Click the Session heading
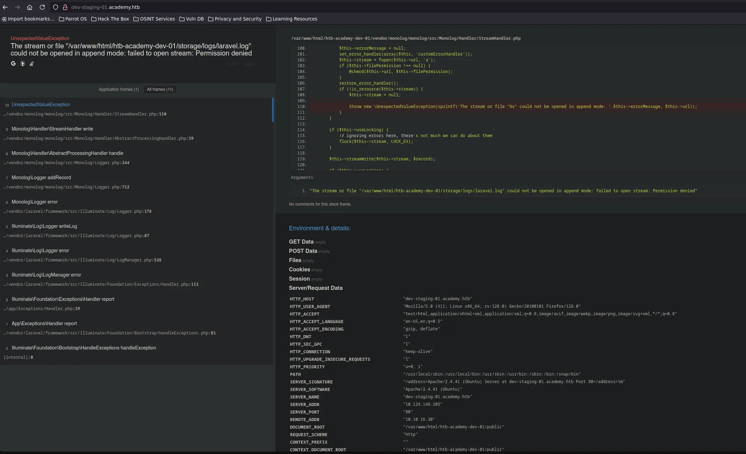Viewport: 746px width, 454px height. [299, 279]
